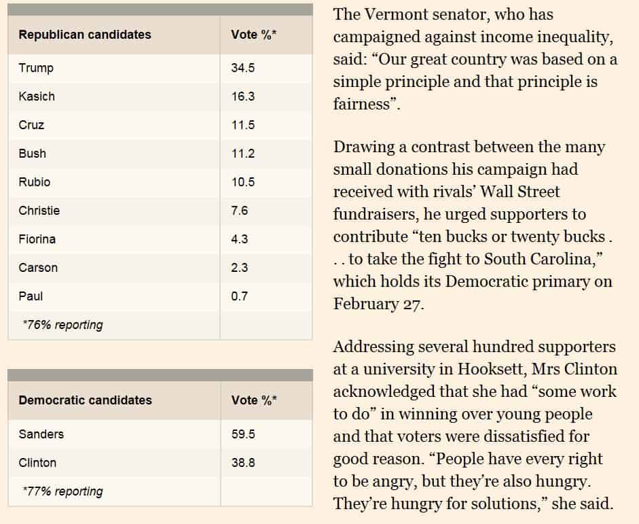Click the *77% reporting footnote

(x=62, y=491)
